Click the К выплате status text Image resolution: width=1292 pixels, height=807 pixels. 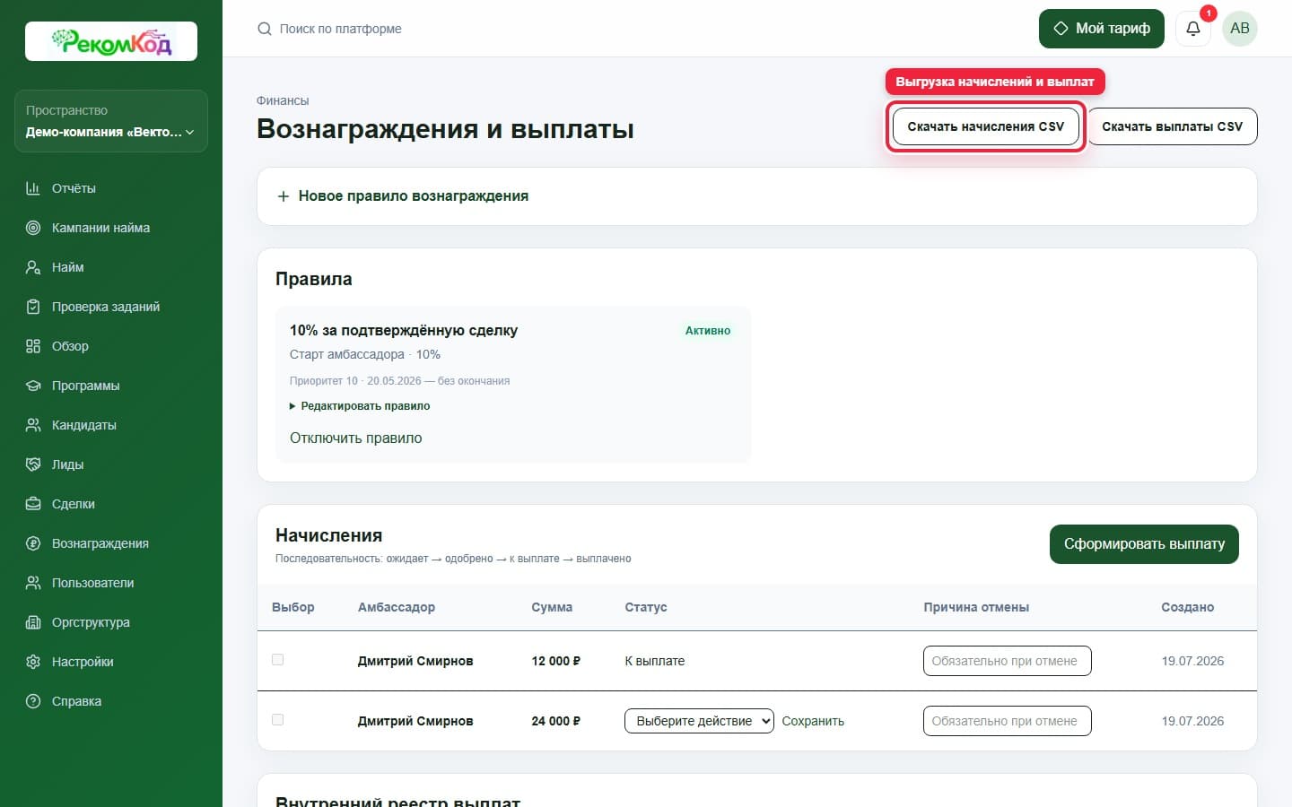(655, 661)
